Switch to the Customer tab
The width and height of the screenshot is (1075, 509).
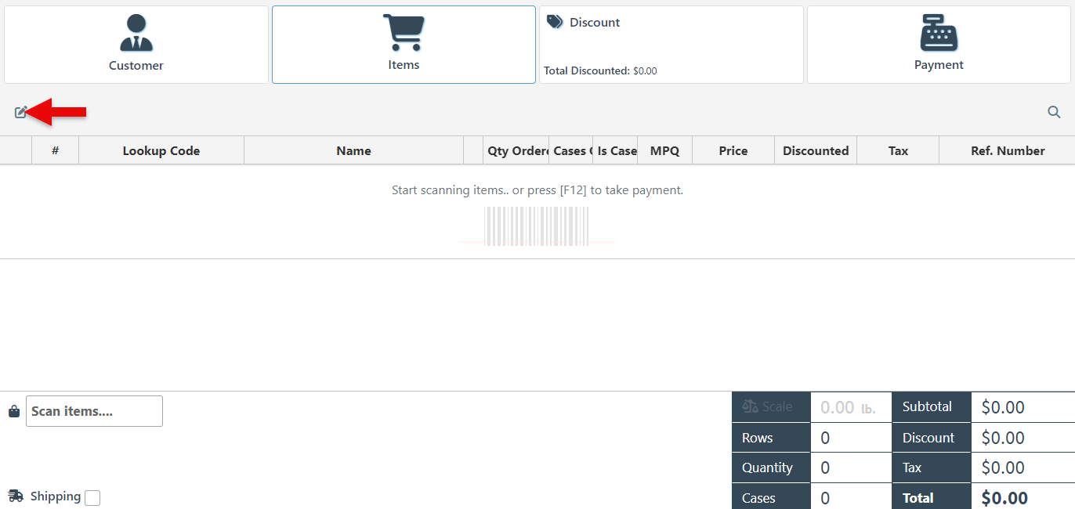pos(136,45)
